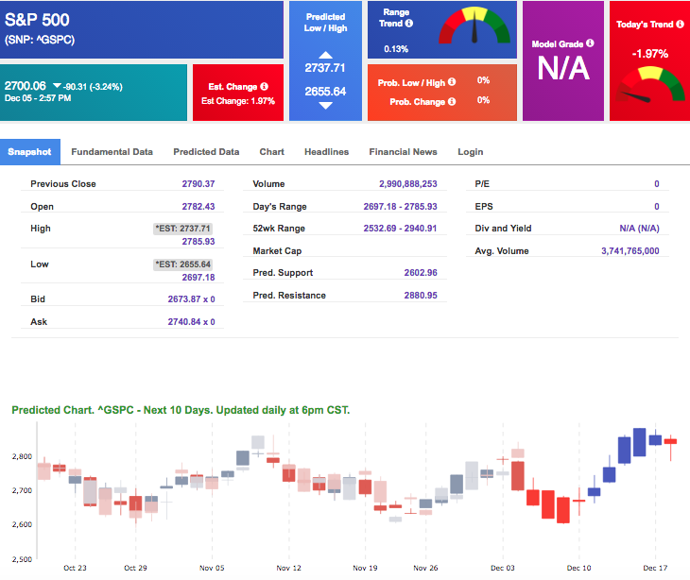This screenshot has width=690, height=580.
Task: Click the *EST: 2737.71 high estimate badge
Action: pyautogui.click(x=183, y=229)
